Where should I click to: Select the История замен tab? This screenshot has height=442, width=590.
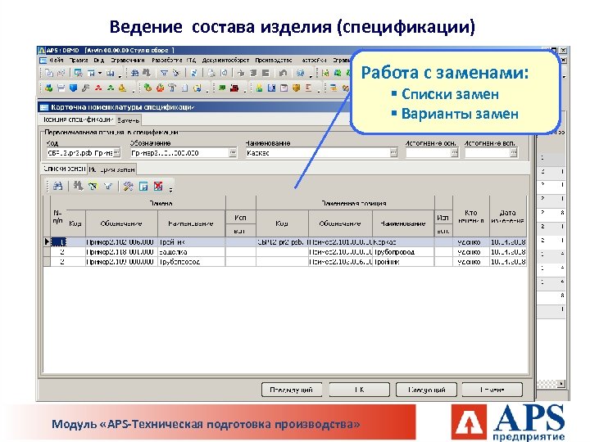click(111, 169)
